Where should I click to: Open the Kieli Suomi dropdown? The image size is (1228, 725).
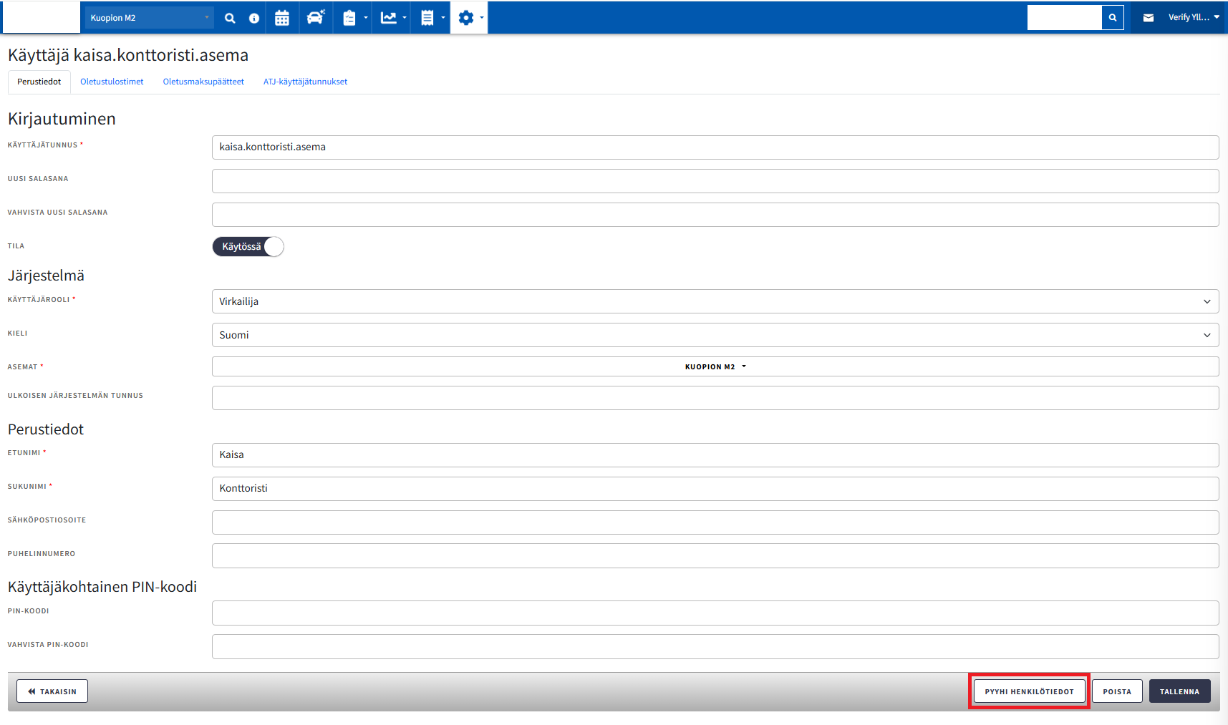(715, 335)
